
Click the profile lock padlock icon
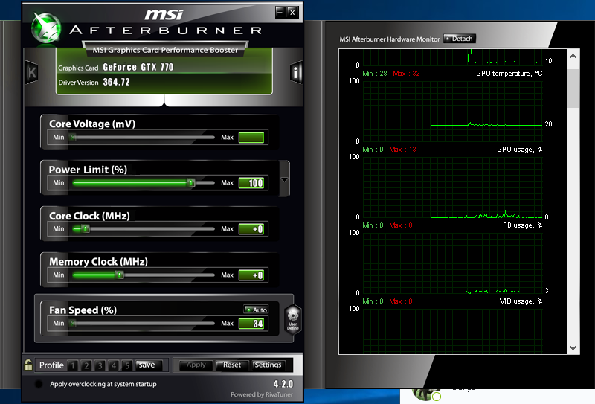28,365
